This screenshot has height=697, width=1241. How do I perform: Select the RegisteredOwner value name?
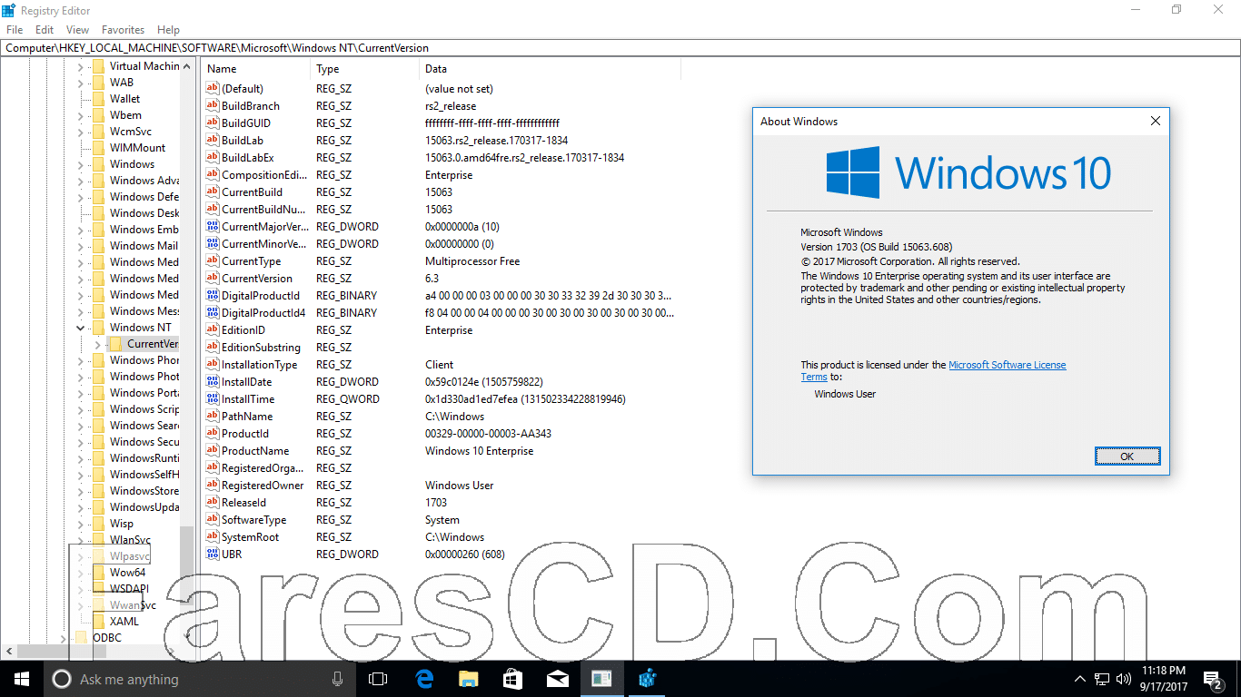click(x=261, y=486)
